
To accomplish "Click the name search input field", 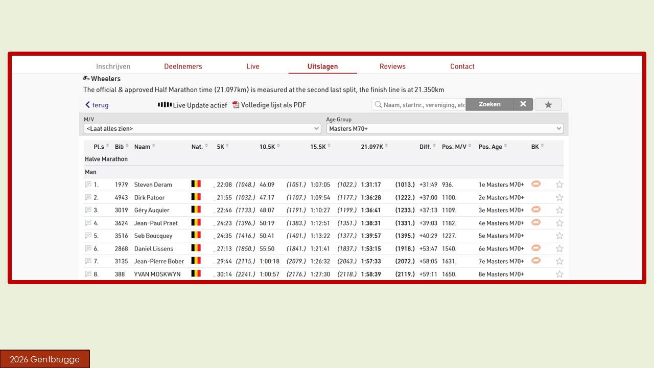I will pyautogui.click(x=419, y=104).
